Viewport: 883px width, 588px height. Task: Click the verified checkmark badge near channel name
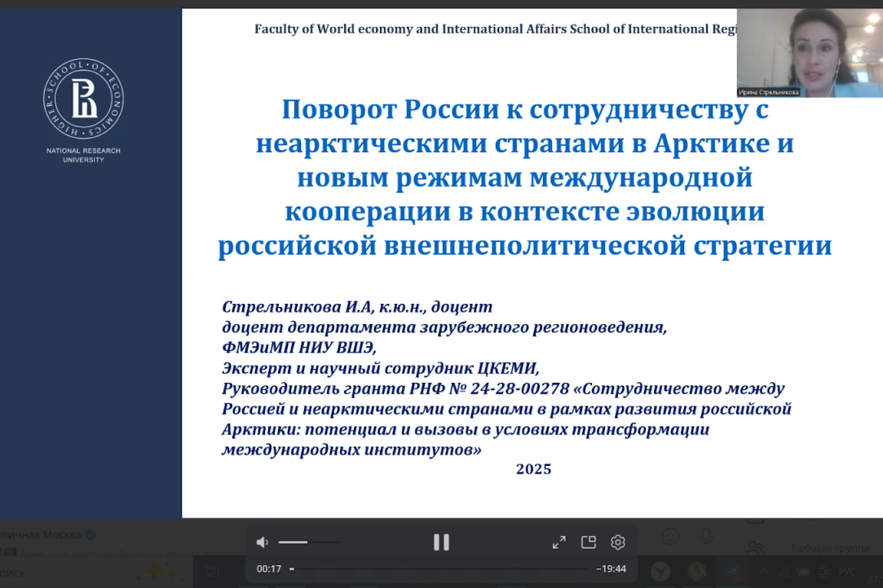[91, 534]
